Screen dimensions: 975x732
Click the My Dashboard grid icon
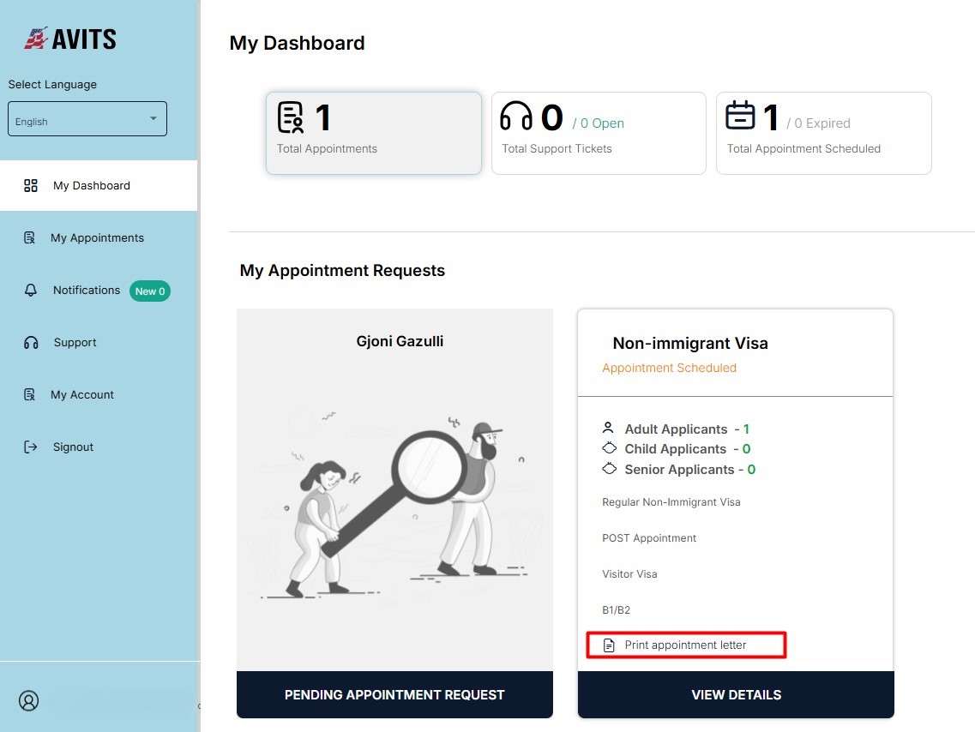(x=31, y=184)
